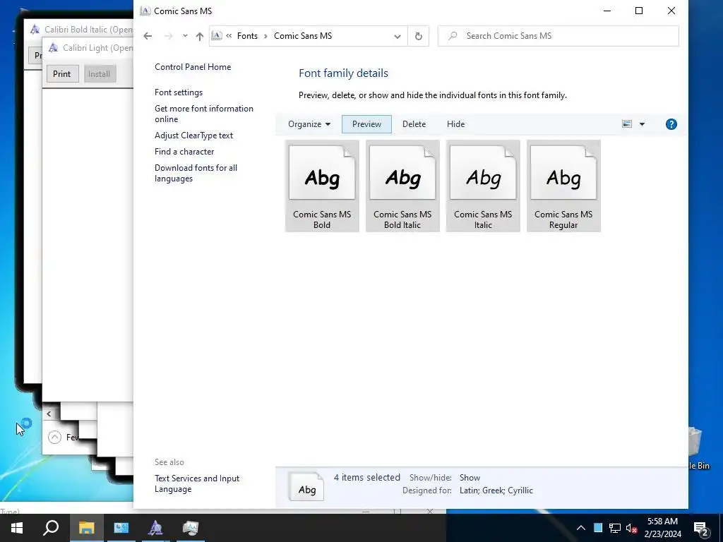The width and height of the screenshot is (723, 542).
Task: Open help with the blue question icon
Action: (x=671, y=124)
